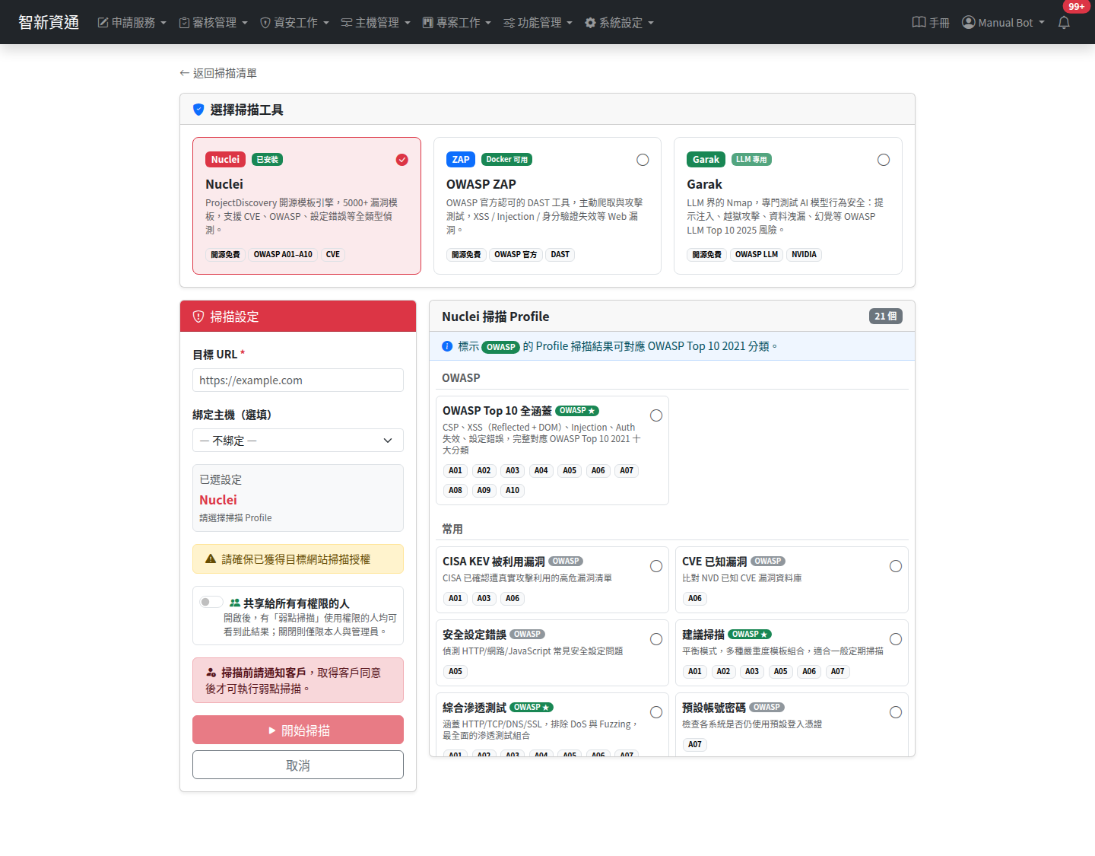
Task: Click the 已選設定 Nuclei summary box
Action: (298, 498)
